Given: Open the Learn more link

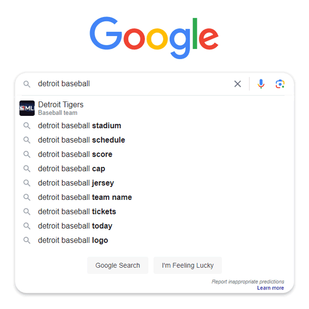Looking at the screenshot, I should pyautogui.click(x=270, y=288).
